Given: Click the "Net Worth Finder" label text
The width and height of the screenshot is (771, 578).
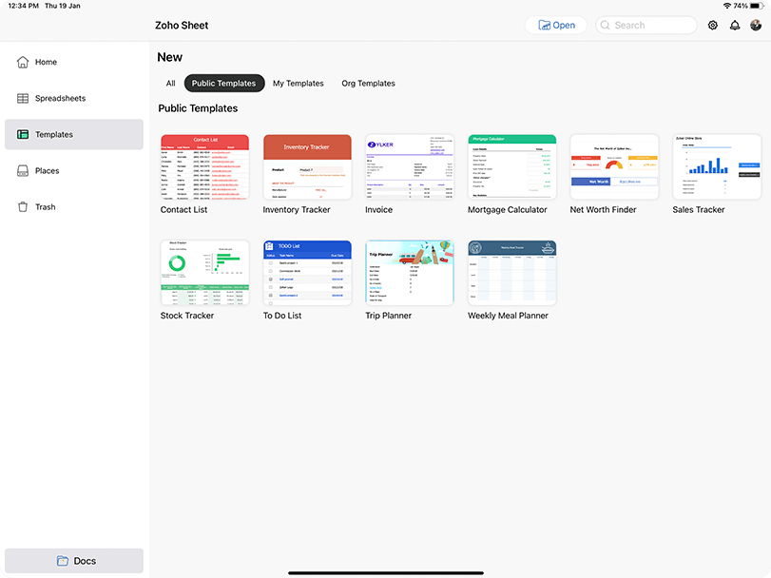Looking at the screenshot, I should [x=603, y=209].
